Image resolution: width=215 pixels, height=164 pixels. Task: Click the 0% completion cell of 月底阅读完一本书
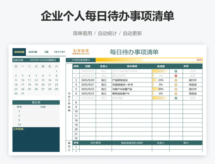click(x=161, y=85)
